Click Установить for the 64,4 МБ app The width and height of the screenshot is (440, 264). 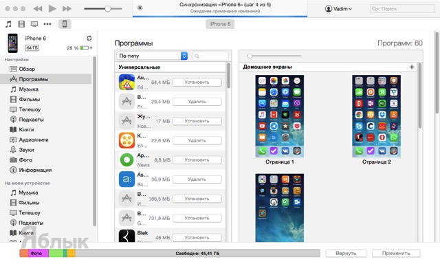[197, 82]
